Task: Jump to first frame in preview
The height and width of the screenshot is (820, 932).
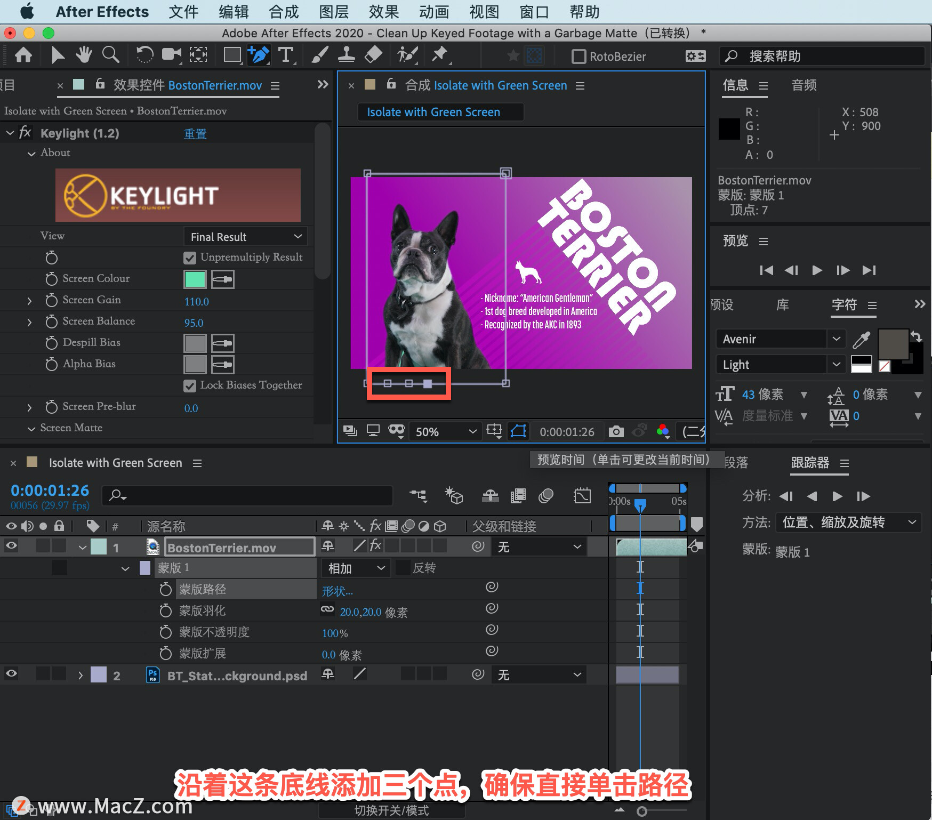Action: pyautogui.click(x=766, y=270)
